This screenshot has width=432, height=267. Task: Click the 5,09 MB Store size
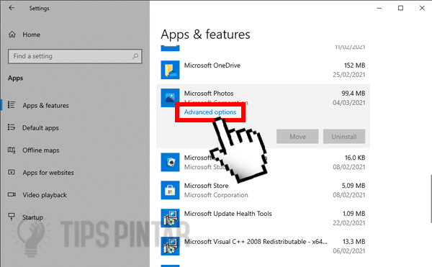click(354, 186)
